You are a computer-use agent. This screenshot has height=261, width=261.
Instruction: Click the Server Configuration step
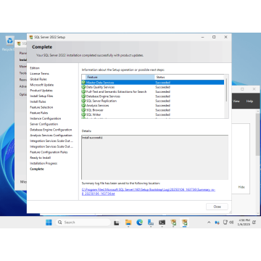(x=44, y=124)
